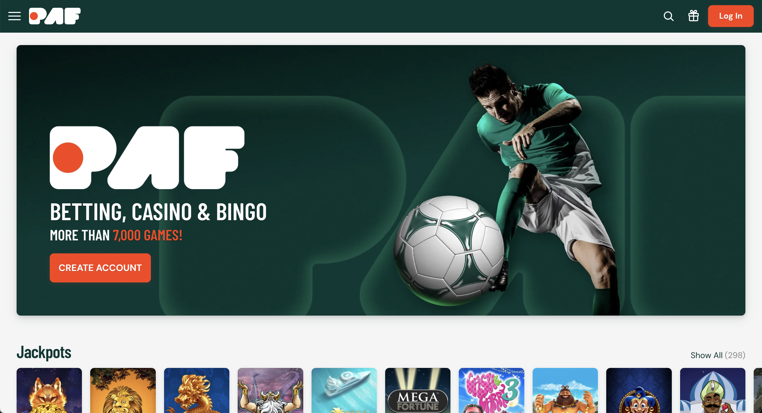Open the golden dragon jackpot game
This screenshot has height=413, width=762.
click(197, 390)
